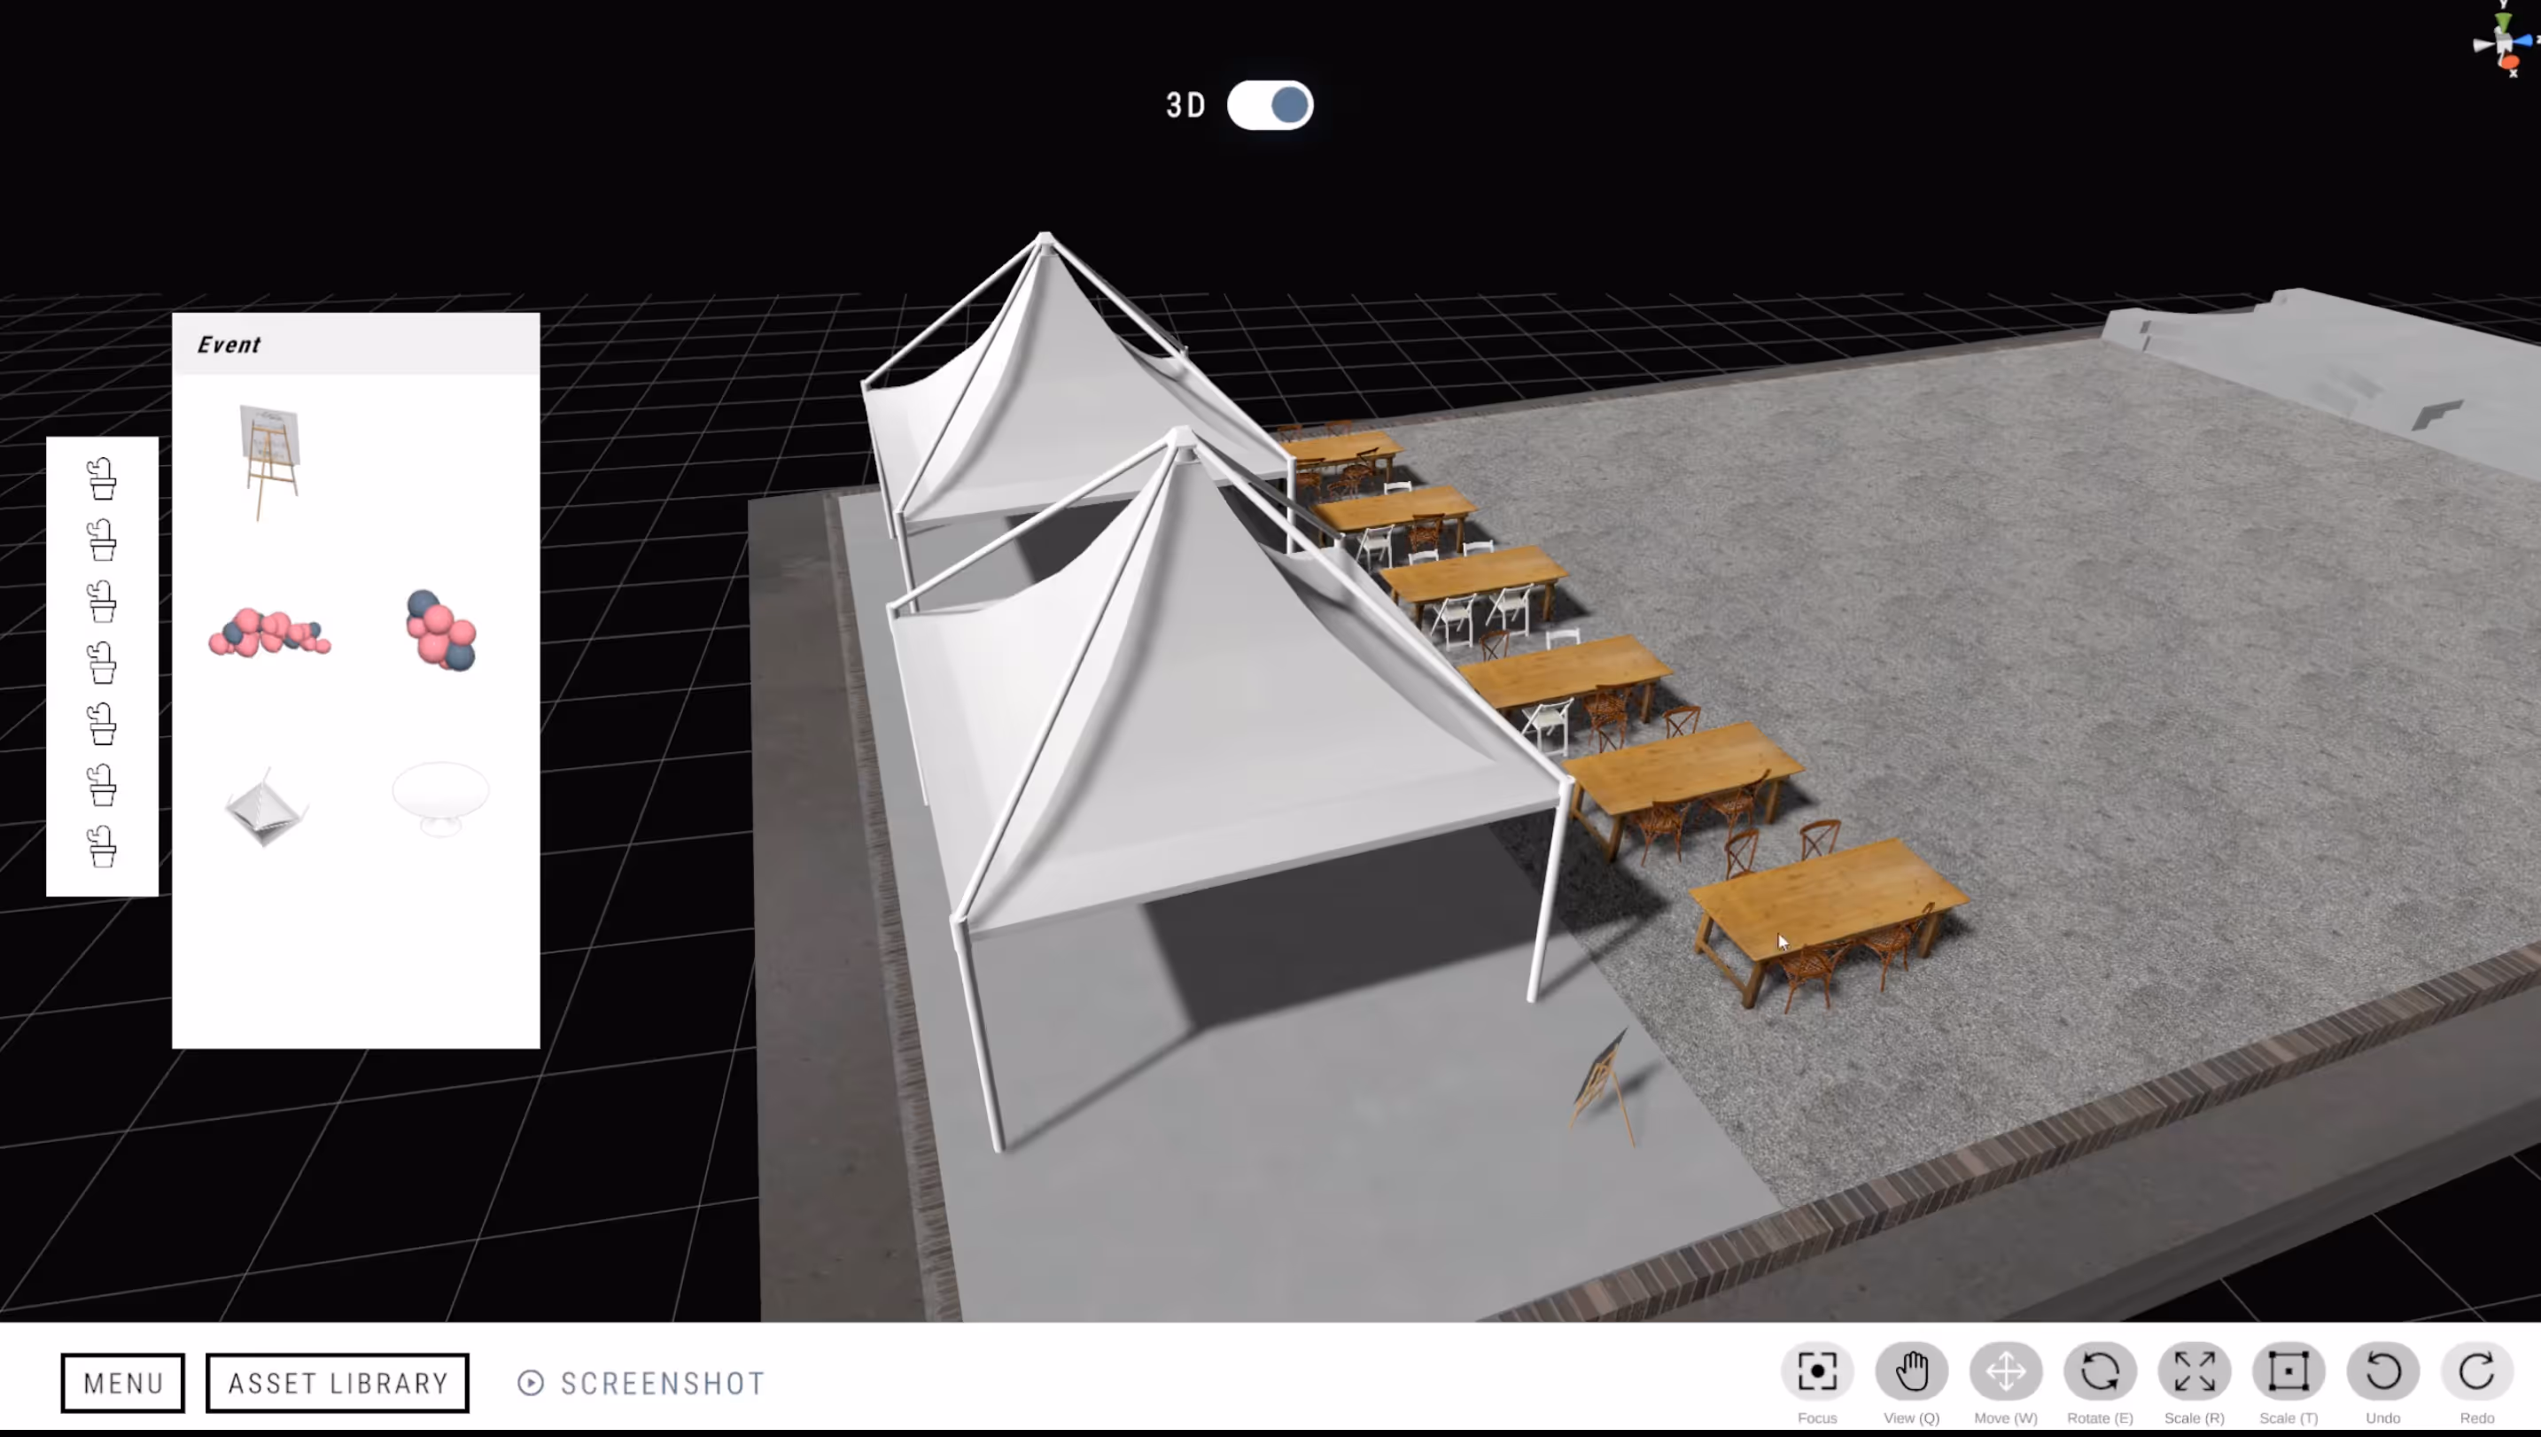The image size is (2541, 1437).
Task: Open the MENU button
Action: point(122,1383)
